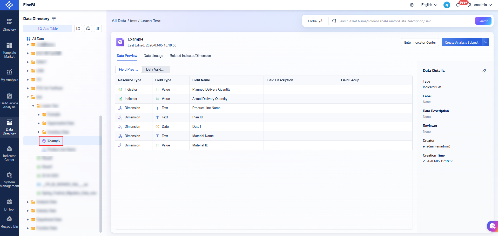Screen dimensions: 498x236
Task: Open the Create Analysis Subject dropdown arrow
Action: [486, 42]
